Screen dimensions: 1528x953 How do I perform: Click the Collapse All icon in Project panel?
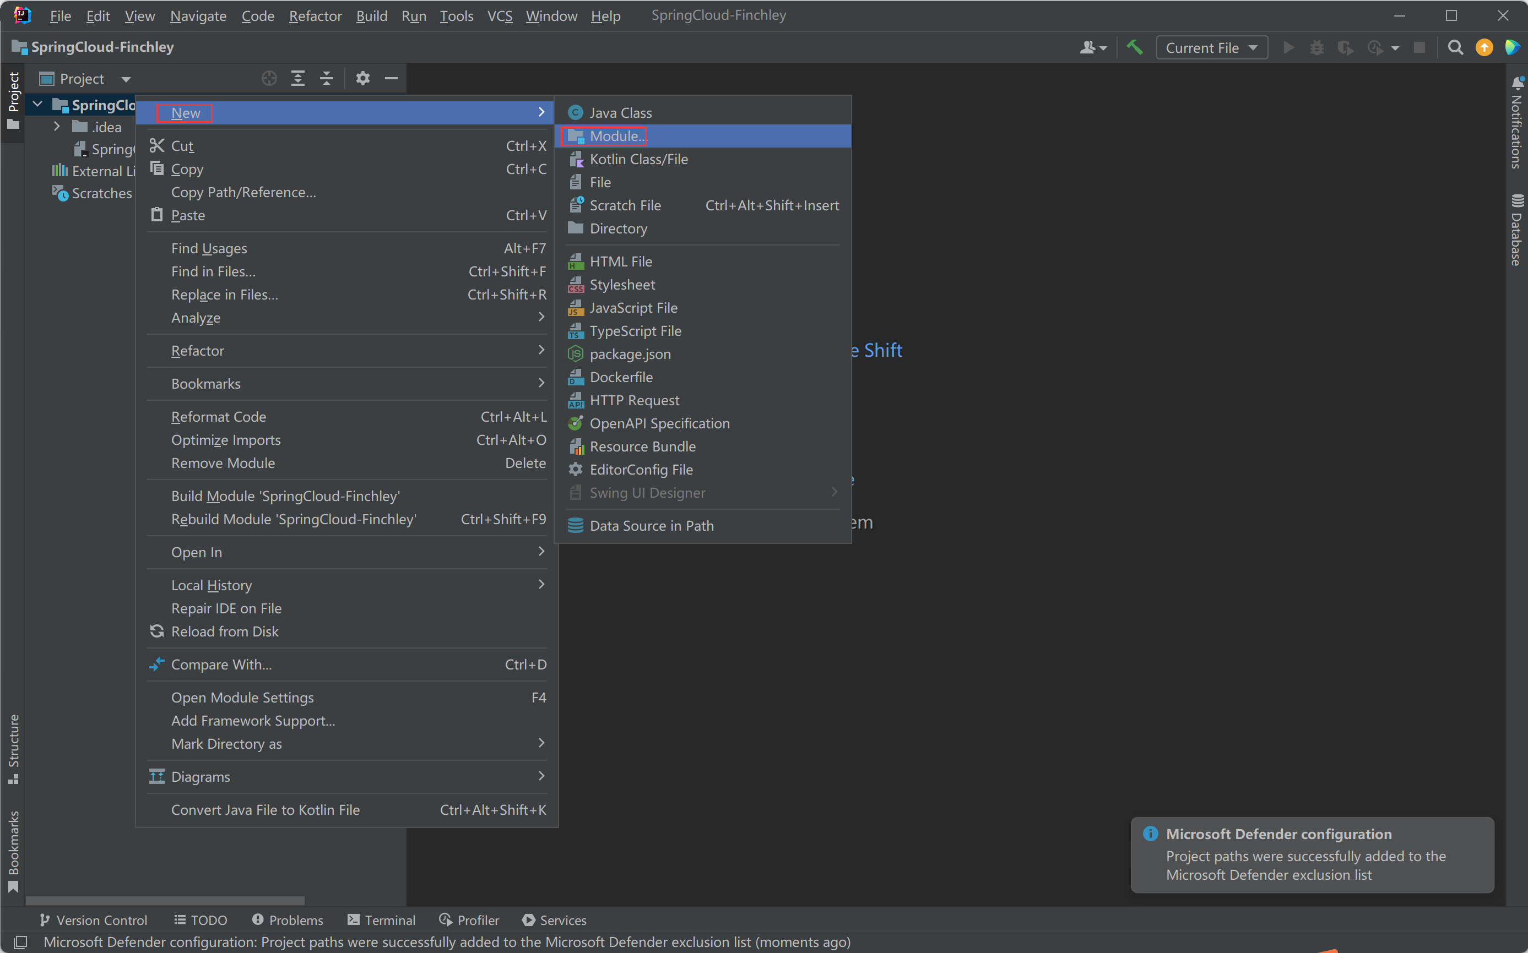click(327, 78)
